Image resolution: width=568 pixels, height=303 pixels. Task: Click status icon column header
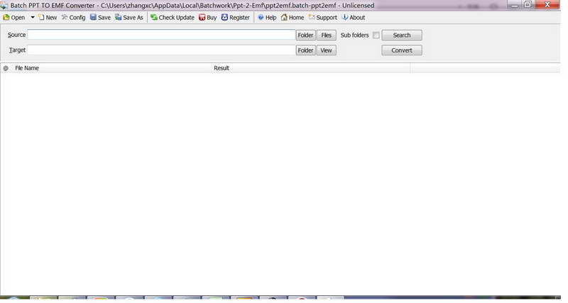tap(6, 68)
